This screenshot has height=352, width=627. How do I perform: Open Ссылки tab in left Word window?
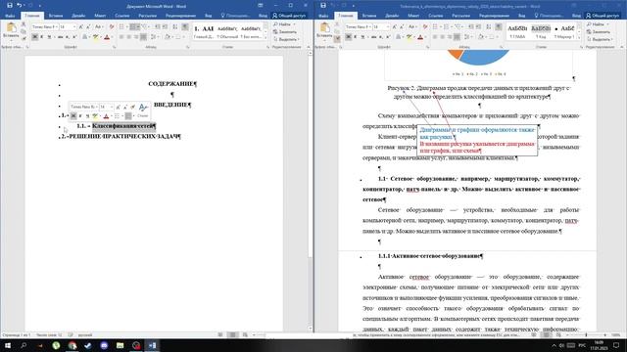(121, 16)
